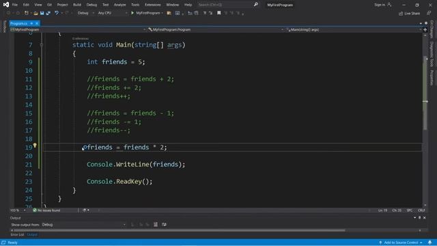Click the split editor plus icon

(425, 29)
